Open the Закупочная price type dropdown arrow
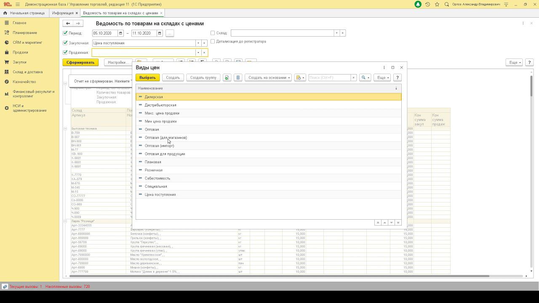Viewport: 539px width, 303px height. [x=198, y=43]
